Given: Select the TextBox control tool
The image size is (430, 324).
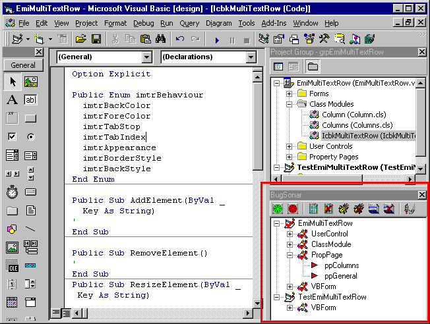Looking at the screenshot, I should point(31,99).
